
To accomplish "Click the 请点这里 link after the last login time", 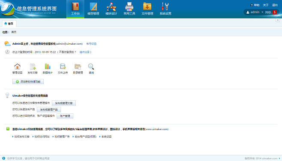I will (x=84, y=52).
